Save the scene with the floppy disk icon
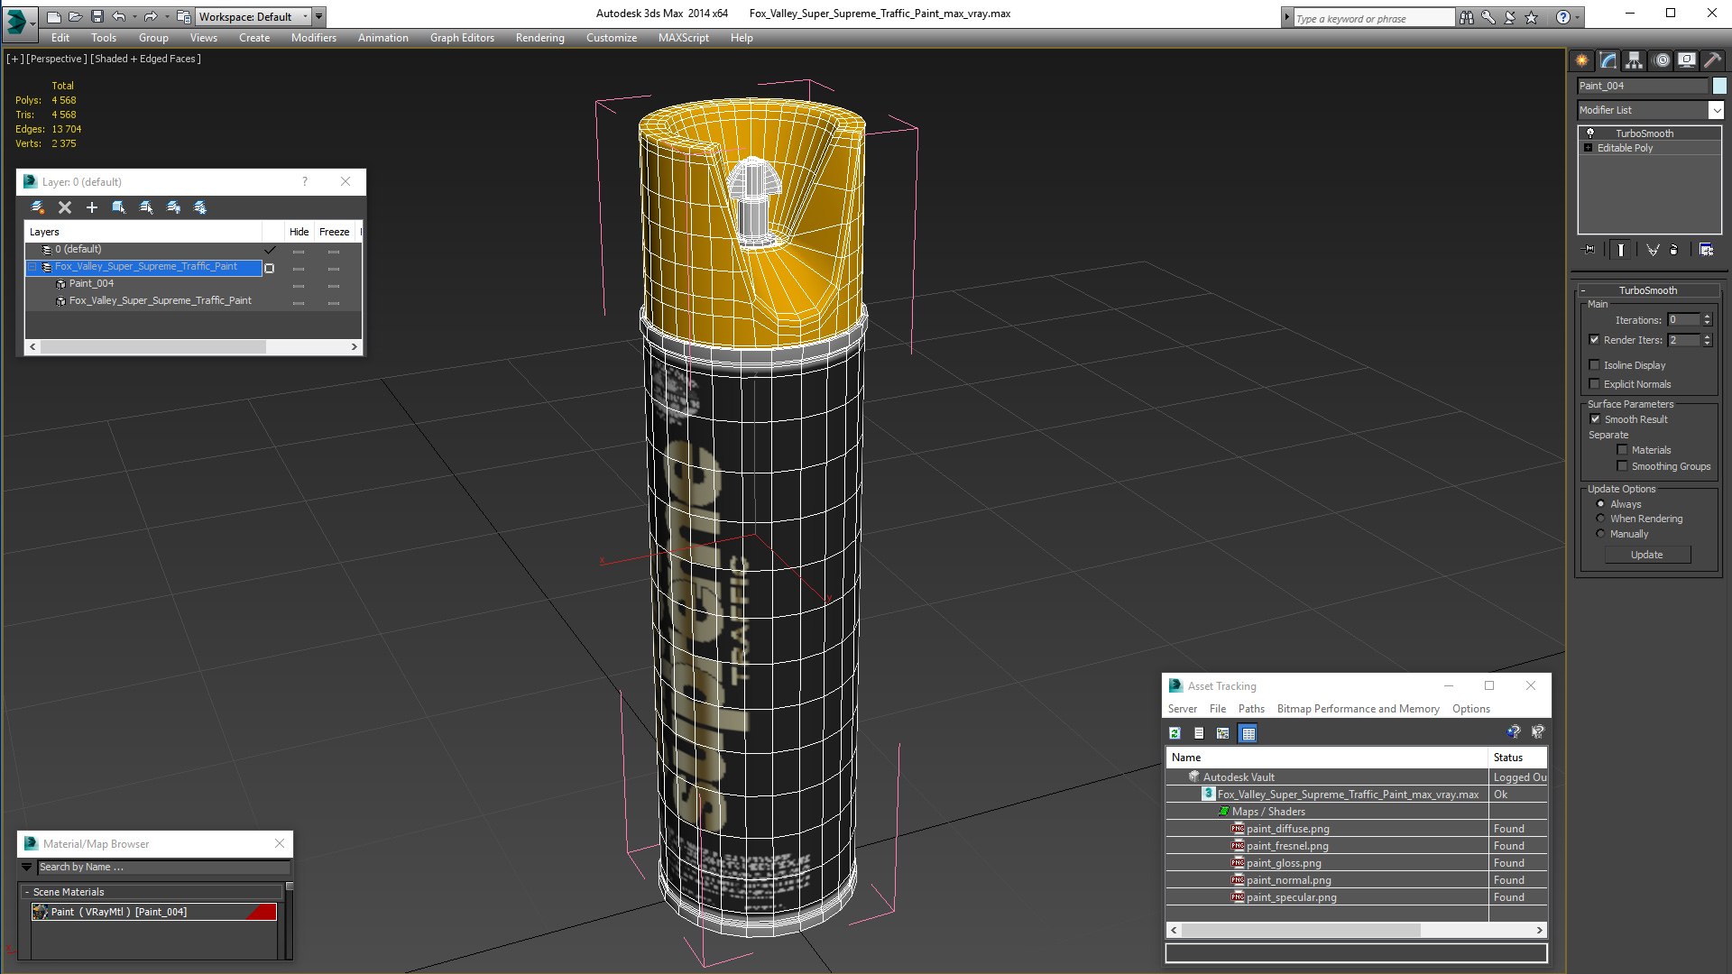1732x974 pixels. 97,17
